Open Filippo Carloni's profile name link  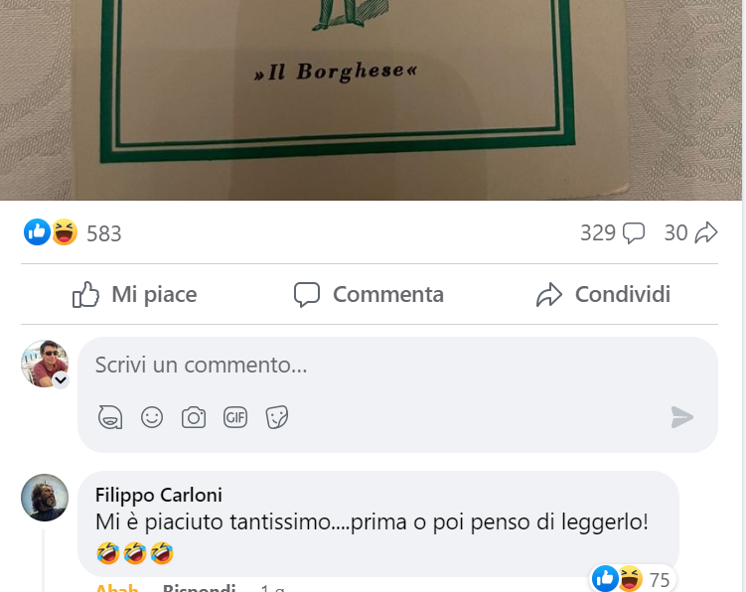click(x=158, y=495)
